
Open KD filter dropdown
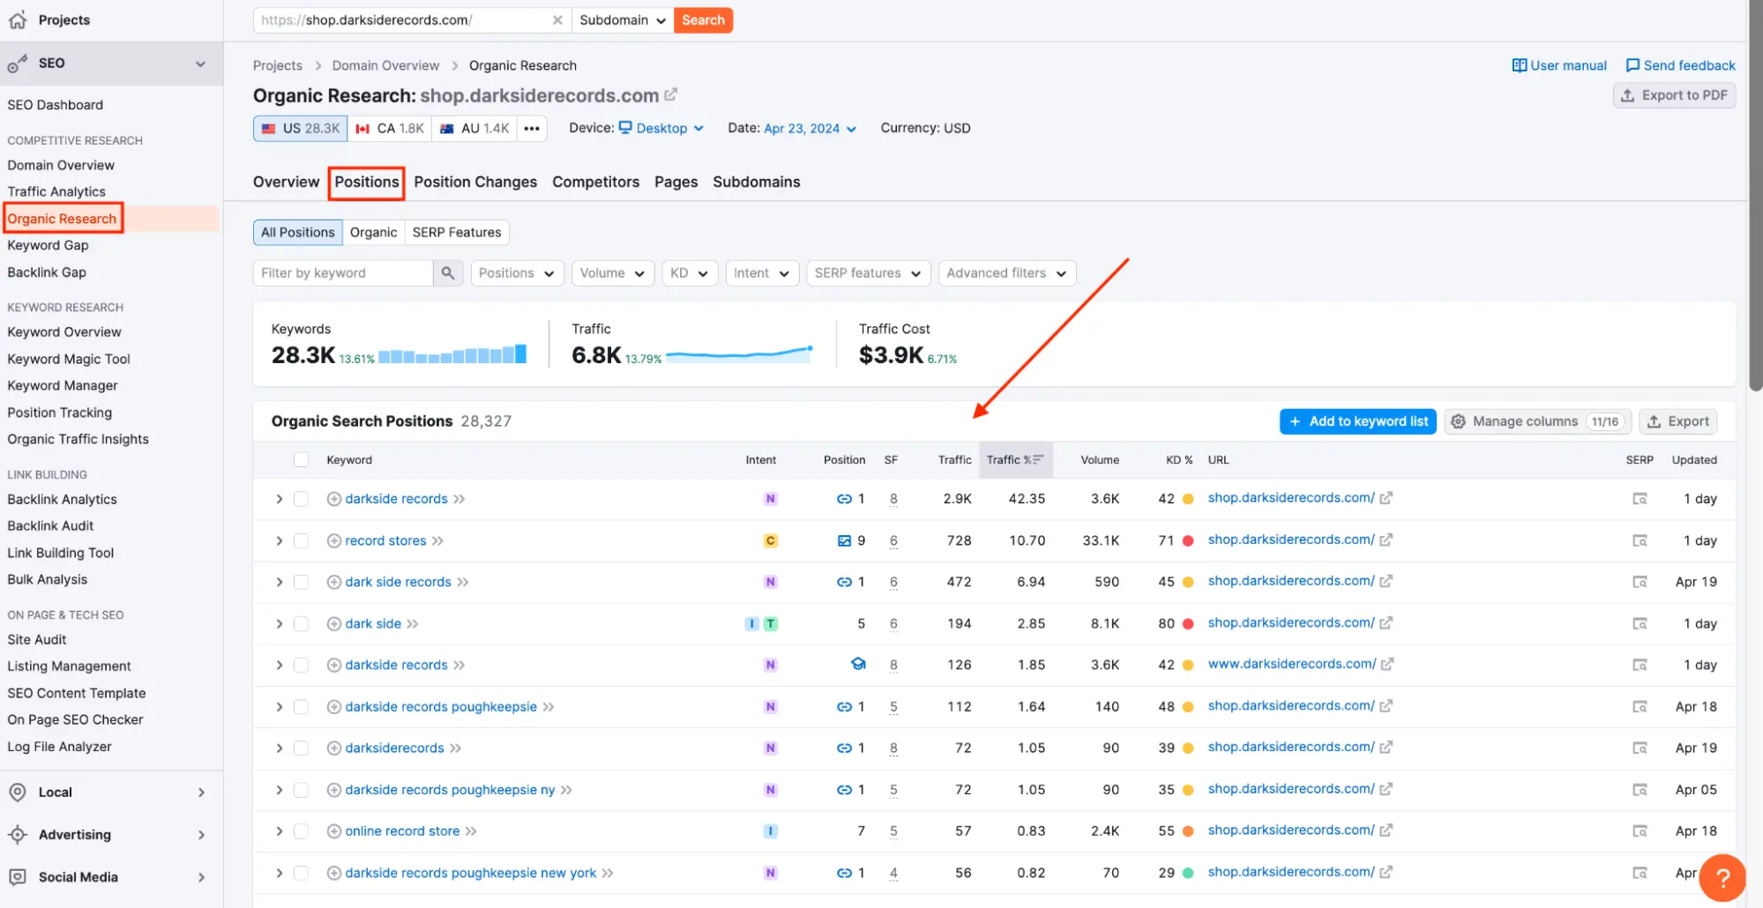pos(690,273)
